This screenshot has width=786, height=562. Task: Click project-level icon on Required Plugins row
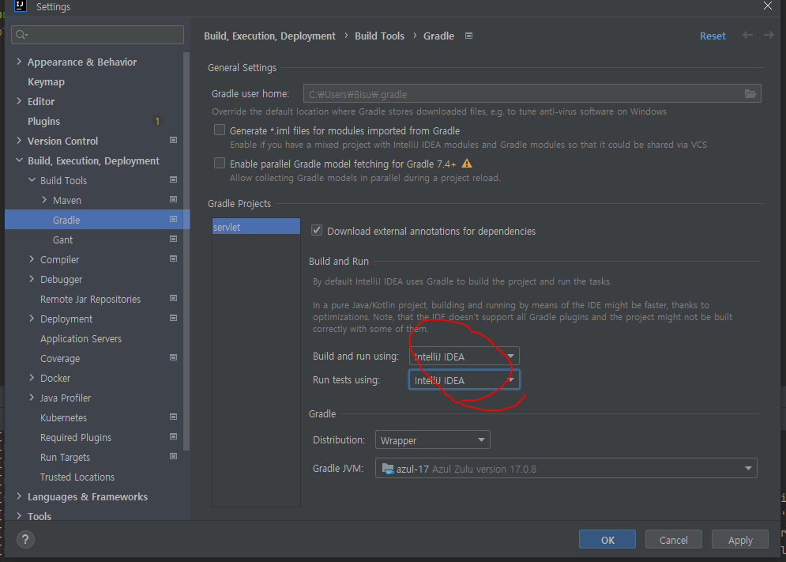point(174,436)
